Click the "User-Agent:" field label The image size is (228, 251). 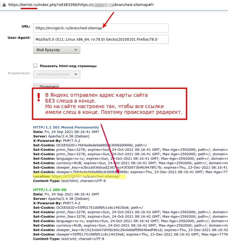coord(19,38)
